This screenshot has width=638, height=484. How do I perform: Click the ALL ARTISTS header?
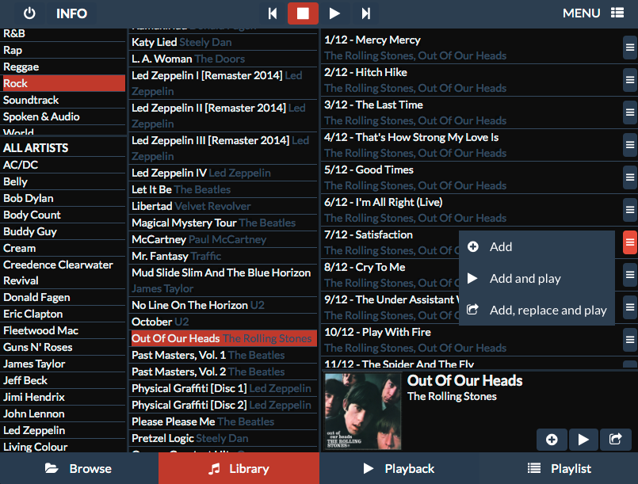[x=63, y=148]
